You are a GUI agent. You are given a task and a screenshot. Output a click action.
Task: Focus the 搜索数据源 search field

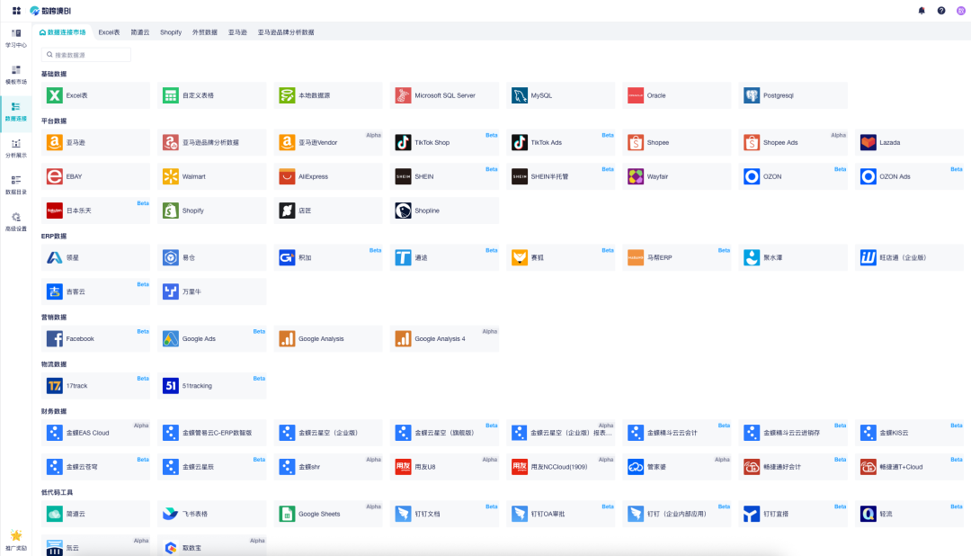[x=86, y=55]
